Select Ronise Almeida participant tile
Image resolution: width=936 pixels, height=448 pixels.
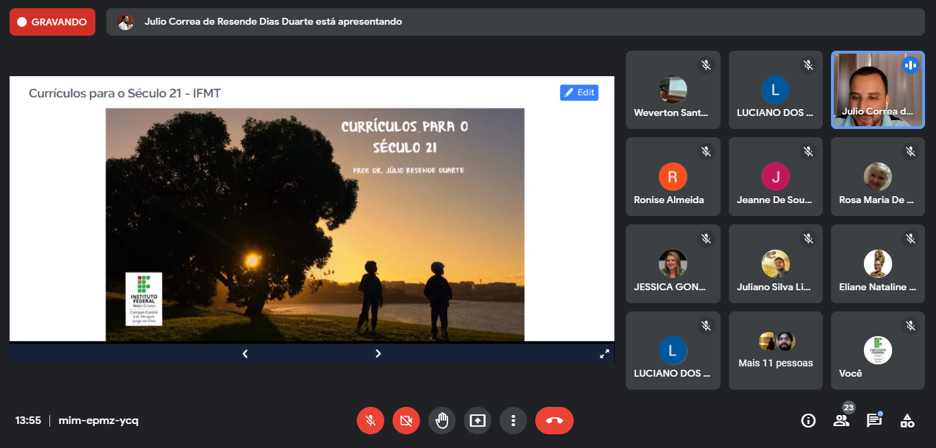click(x=672, y=177)
